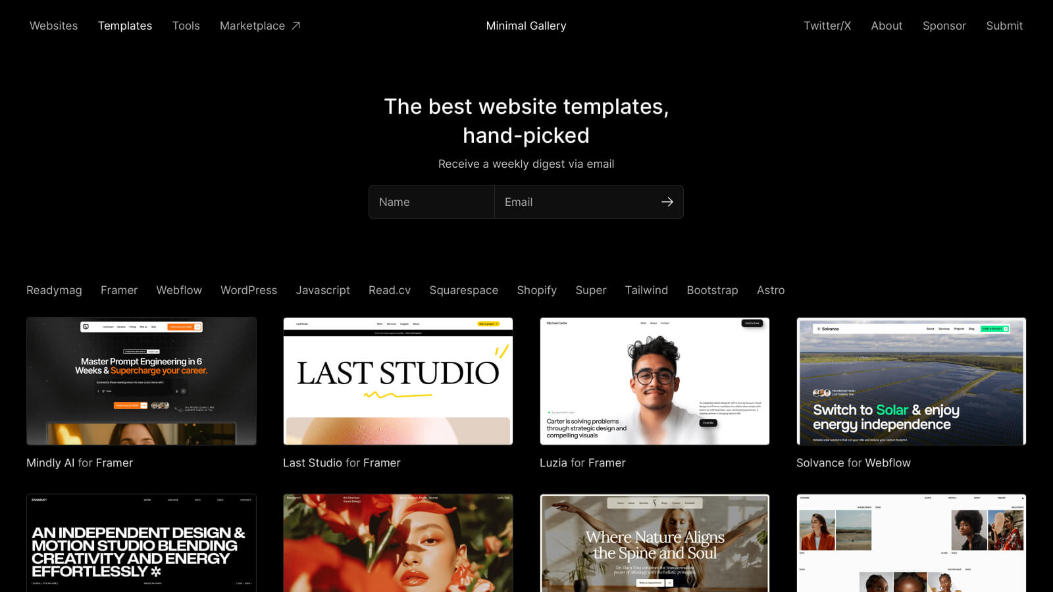Open the red flowers portrait template thumbnail
This screenshot has width=1053, height=592.
(398, 543)
